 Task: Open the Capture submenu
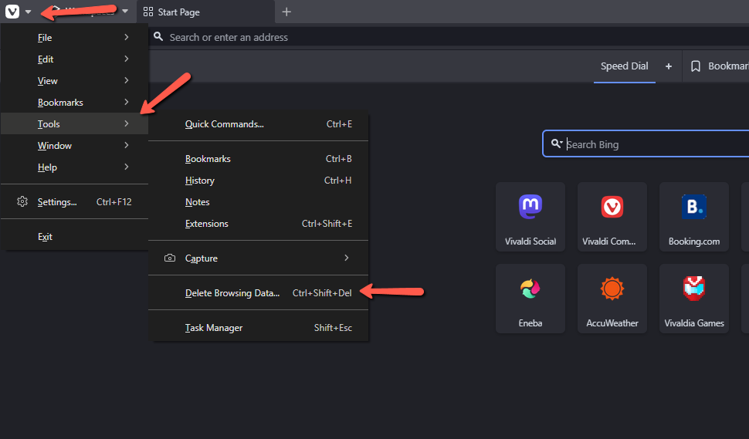(x=259, y=258)
